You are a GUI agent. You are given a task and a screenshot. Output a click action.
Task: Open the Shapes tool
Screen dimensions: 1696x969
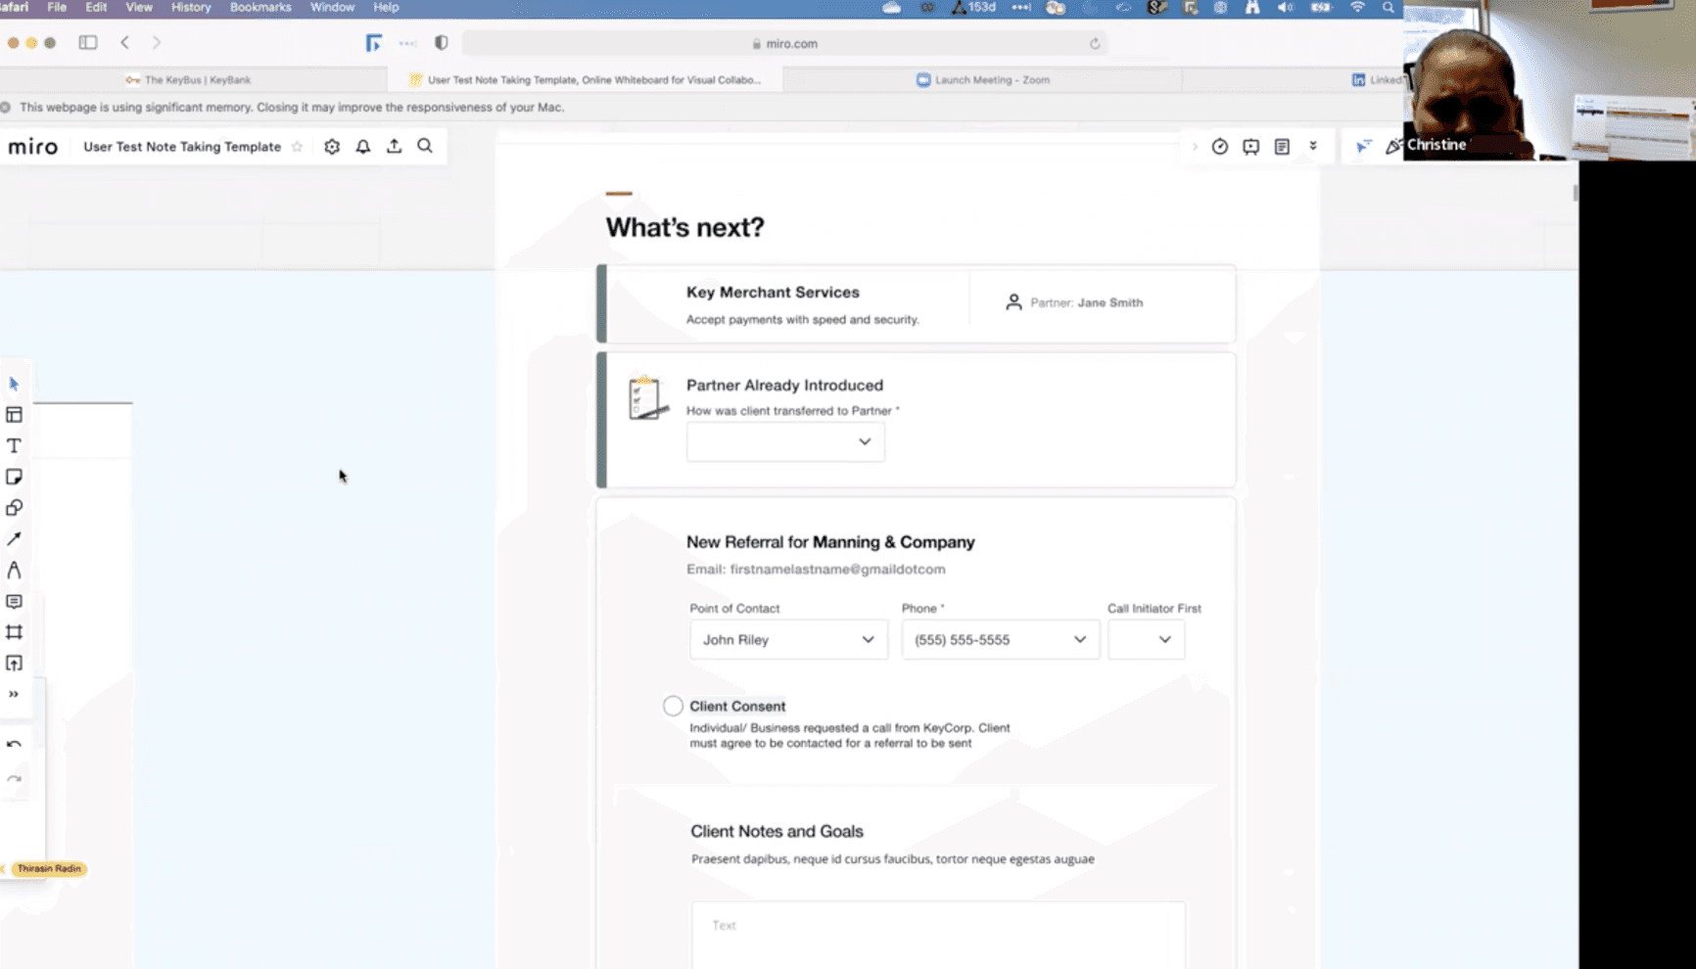[x=14, y=508]
